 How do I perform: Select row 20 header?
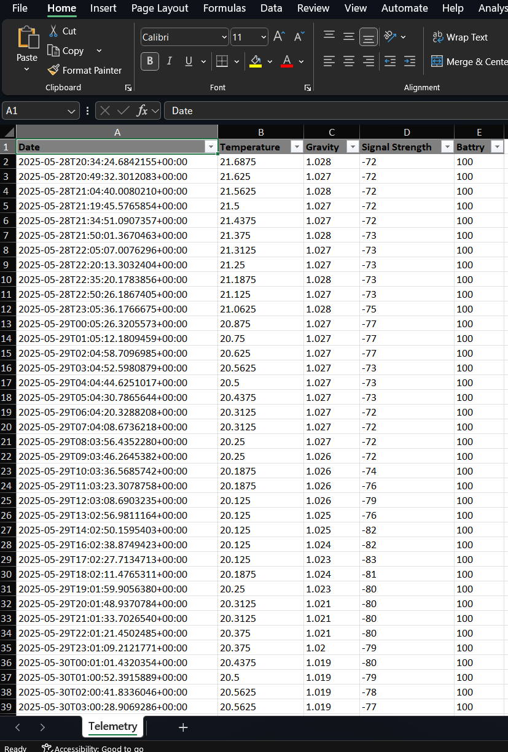click(x=8, y=427)
